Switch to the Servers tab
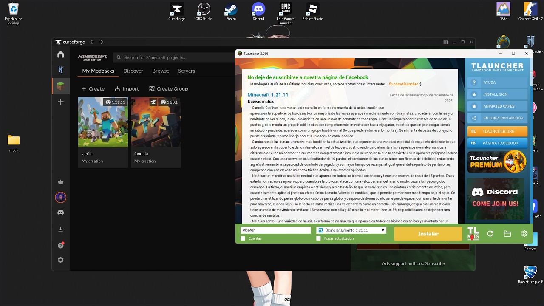The height and width of the screenshot is (306, 544). (187, 71)
